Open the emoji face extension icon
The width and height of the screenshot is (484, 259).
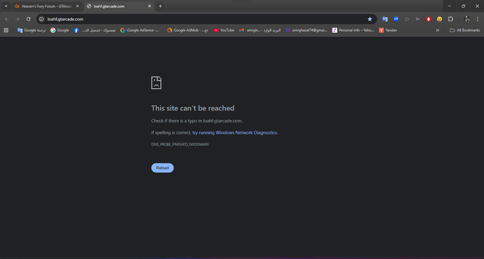tap(439, 19)
